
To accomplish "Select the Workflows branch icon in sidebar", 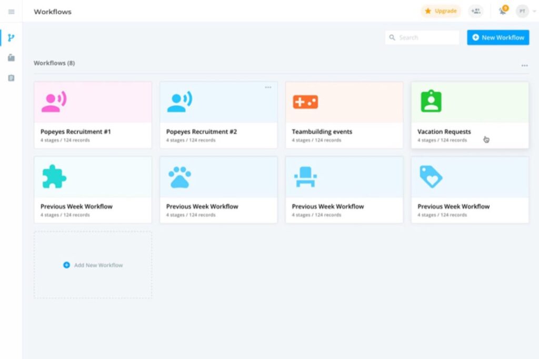I will tap(12, 37).
